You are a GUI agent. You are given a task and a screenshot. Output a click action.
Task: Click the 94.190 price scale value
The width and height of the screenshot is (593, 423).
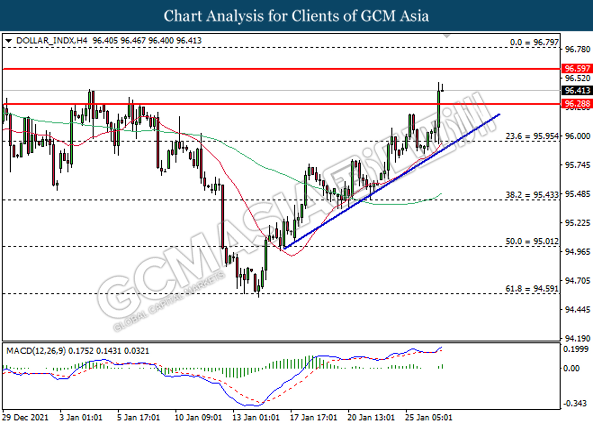(x=577, y=338)
